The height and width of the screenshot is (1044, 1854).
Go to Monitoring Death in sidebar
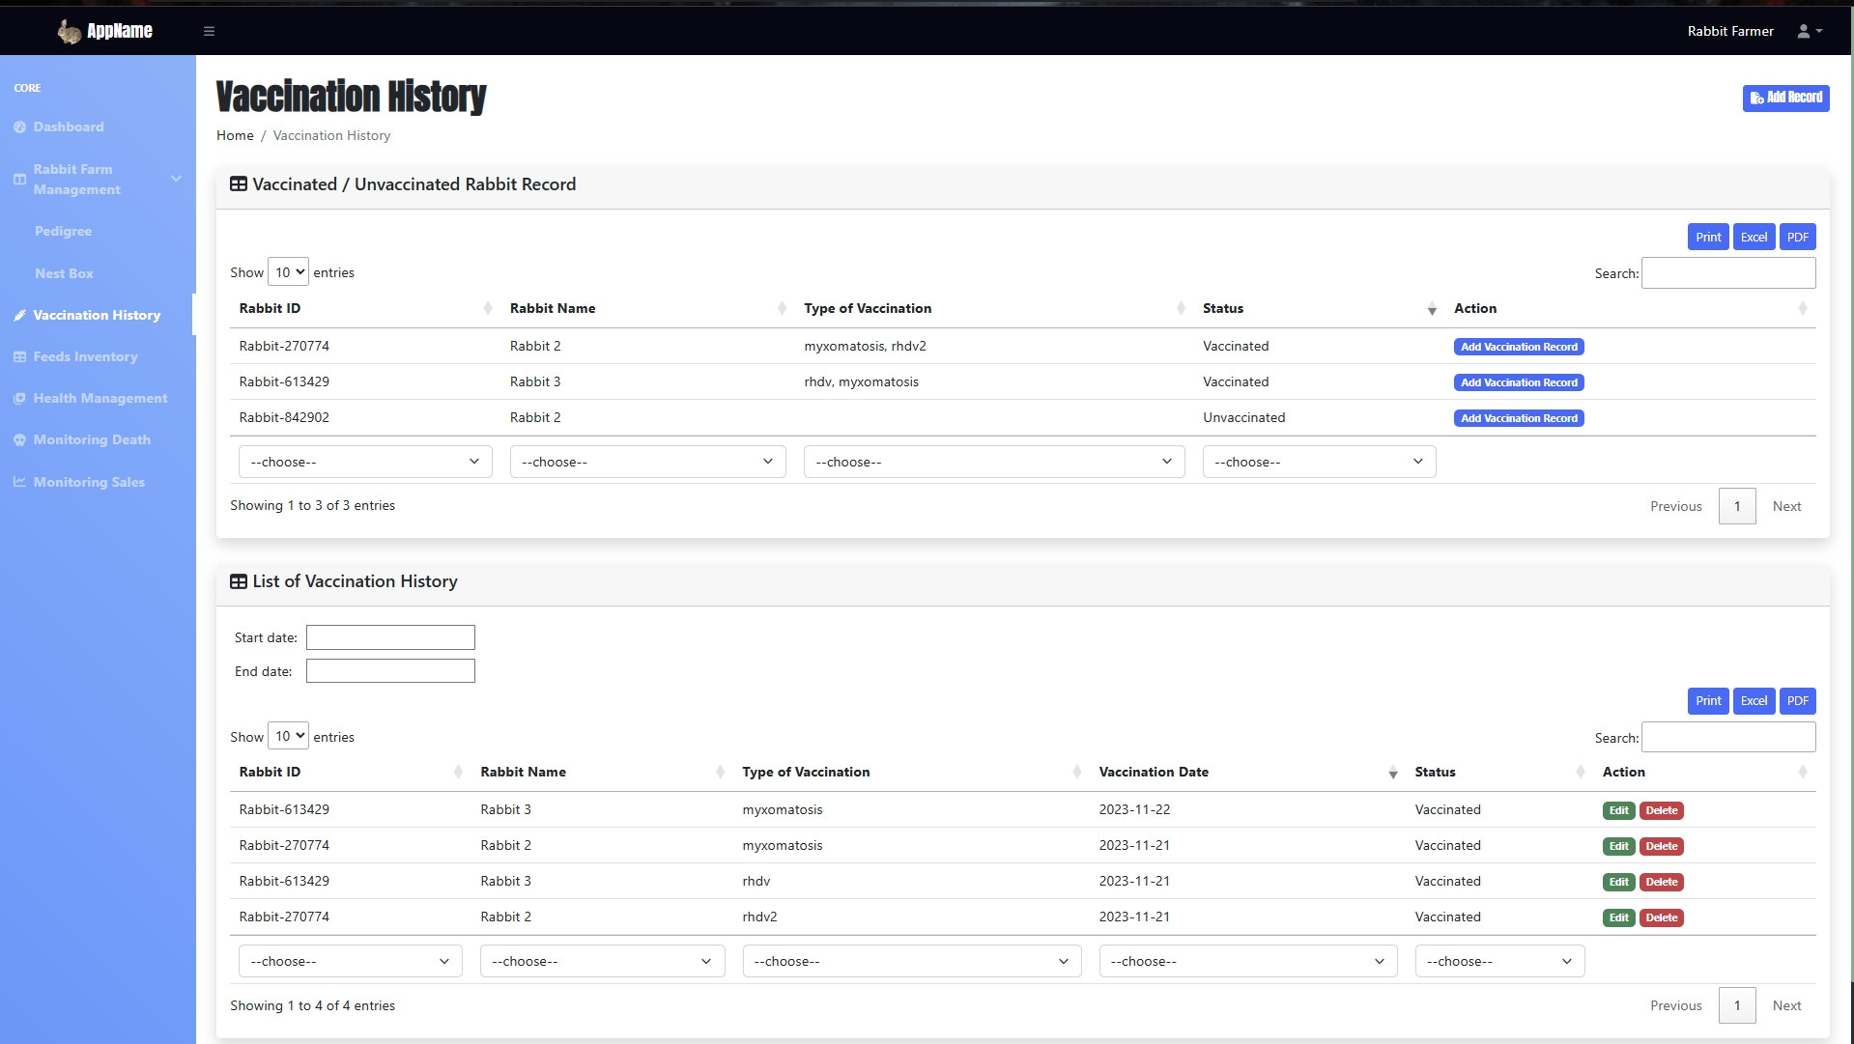pos(92,439)
